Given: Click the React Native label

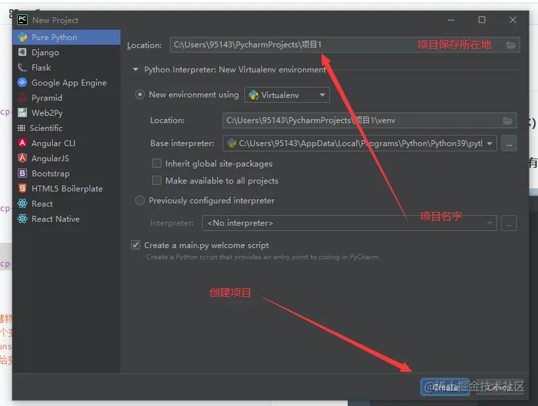Looking at the screenshot, I should point(55,218).
